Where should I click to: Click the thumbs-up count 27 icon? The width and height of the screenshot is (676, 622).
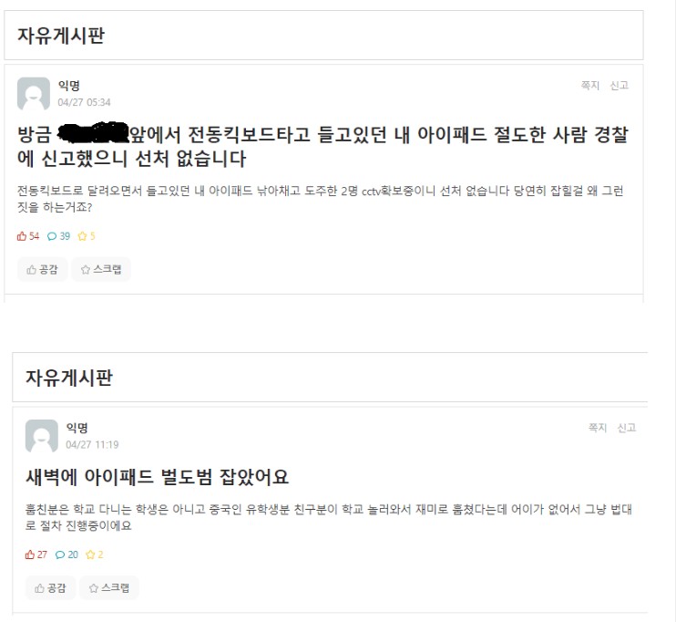[30, 555]
